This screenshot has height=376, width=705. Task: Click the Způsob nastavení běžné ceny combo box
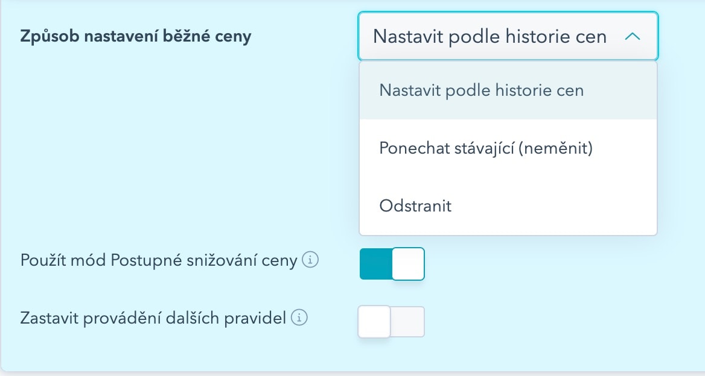(508, 36)
